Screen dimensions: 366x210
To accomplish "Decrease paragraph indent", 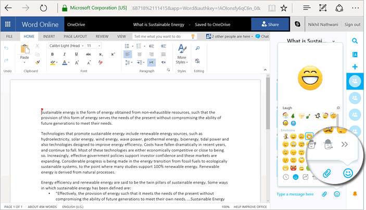I will 152,46.
